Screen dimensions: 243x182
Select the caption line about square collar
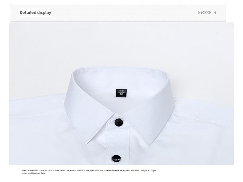89,170
